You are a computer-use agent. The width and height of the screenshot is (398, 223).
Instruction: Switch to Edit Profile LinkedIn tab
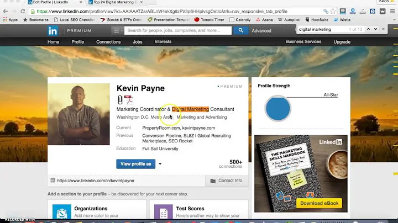click(x=50, y=2)
